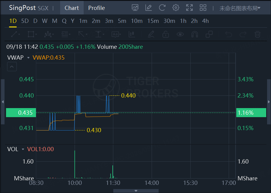The width and height of the screenshot is (271, 193).
Task: Select the Q quarterly timeframe
Action: point(64,21)
